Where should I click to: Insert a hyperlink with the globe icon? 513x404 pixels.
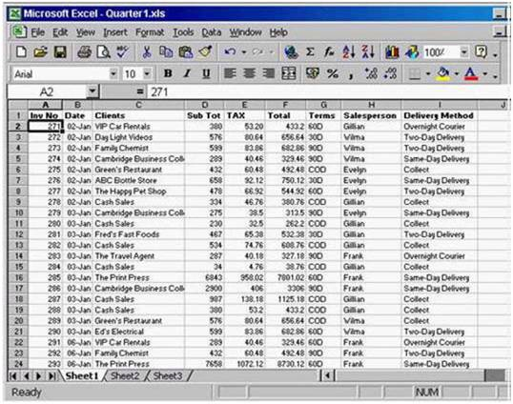[291, 52]
